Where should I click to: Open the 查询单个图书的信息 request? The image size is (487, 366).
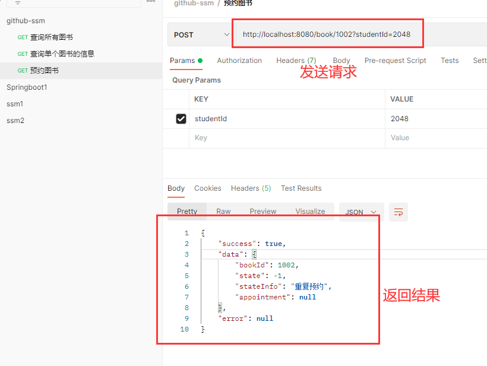pyautogui.click(x=81, y=54)
